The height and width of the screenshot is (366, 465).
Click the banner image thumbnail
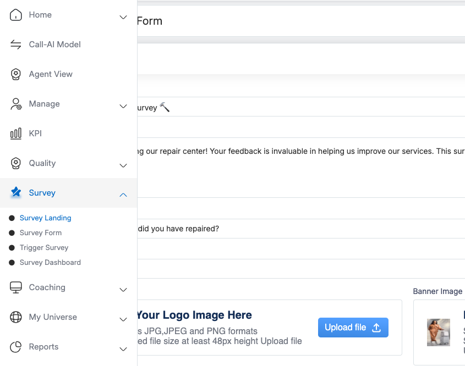pyautogui.click(x=438, y=332)
